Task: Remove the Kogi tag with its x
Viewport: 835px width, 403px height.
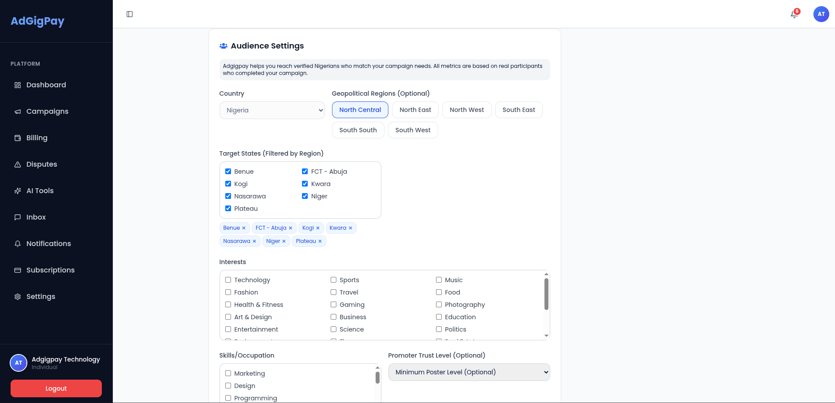Action: [318, 228]
